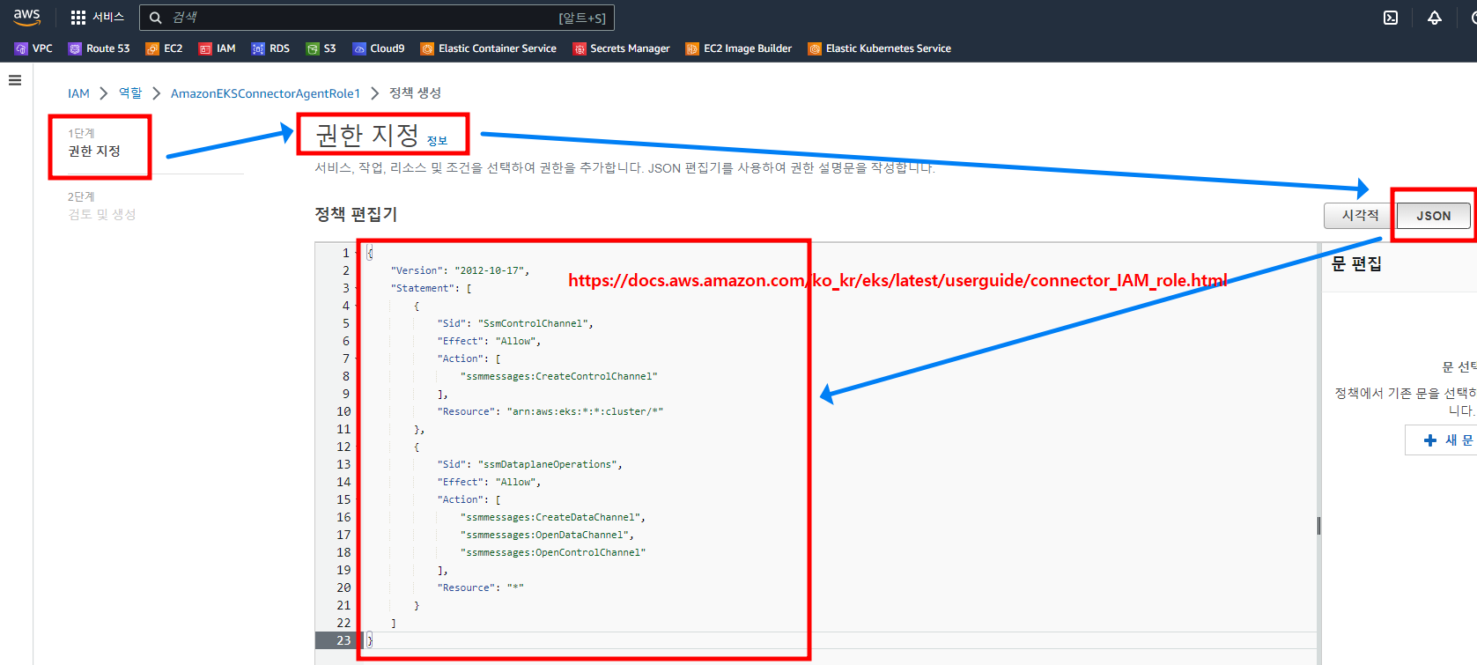Screen dimensions: 1477x665
Task: Open the 서비스 menu label
Action: (108, 18)
